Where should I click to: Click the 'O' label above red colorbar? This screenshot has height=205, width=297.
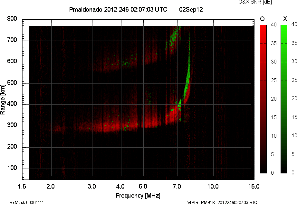click(x=262, y=19)
